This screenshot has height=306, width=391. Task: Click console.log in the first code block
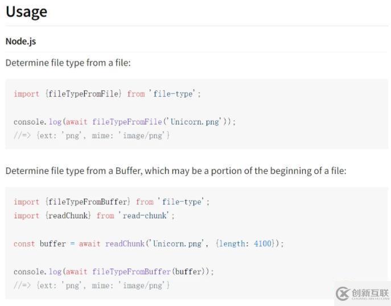pos(38,122)
